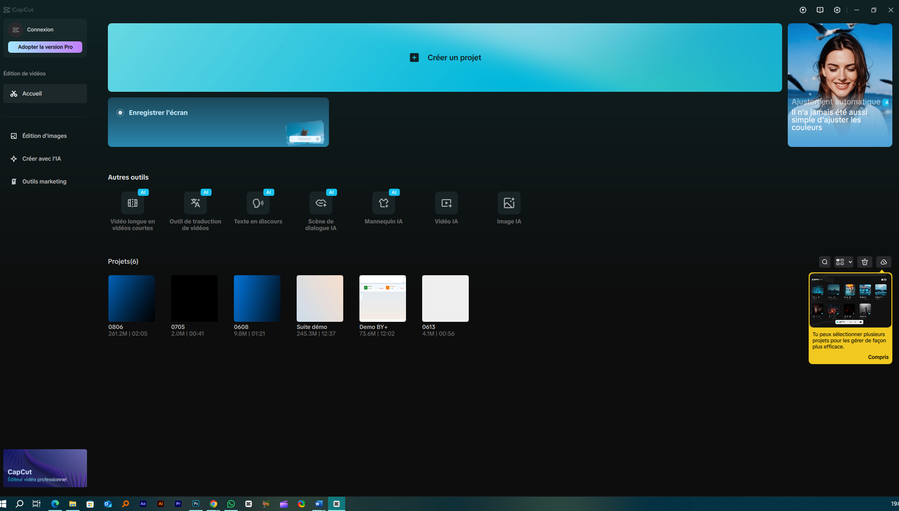Viewport: 899px width, 511px height.
Task: Open the Scène de dialogue IA tool
Action: [321, 211]
